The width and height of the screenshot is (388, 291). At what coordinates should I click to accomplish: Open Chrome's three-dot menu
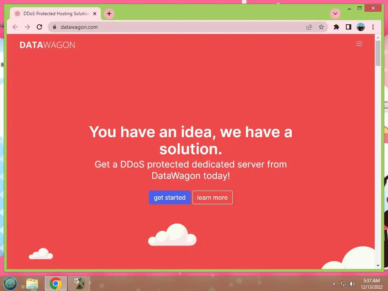pyautogui.click(x=373, y=27)
